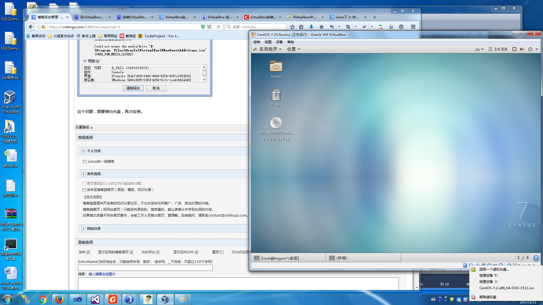
Task: Click the reload page icon in Firefox
Action: pos(218,27)
